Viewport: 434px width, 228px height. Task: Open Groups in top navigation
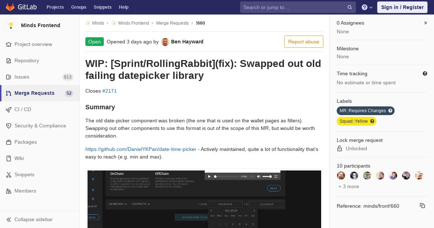point(78,7)
